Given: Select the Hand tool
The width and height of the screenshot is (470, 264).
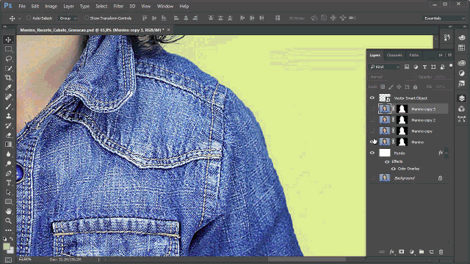Looking at the screenshot, I should tap(8, 211).
